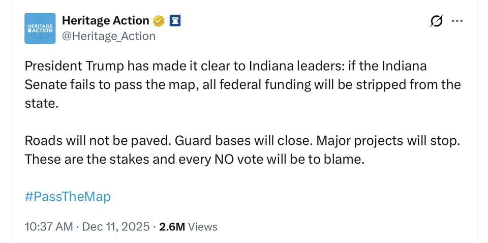
Task: Click the Dec 11, 2025 date
Action: click(x=114, y=227)
